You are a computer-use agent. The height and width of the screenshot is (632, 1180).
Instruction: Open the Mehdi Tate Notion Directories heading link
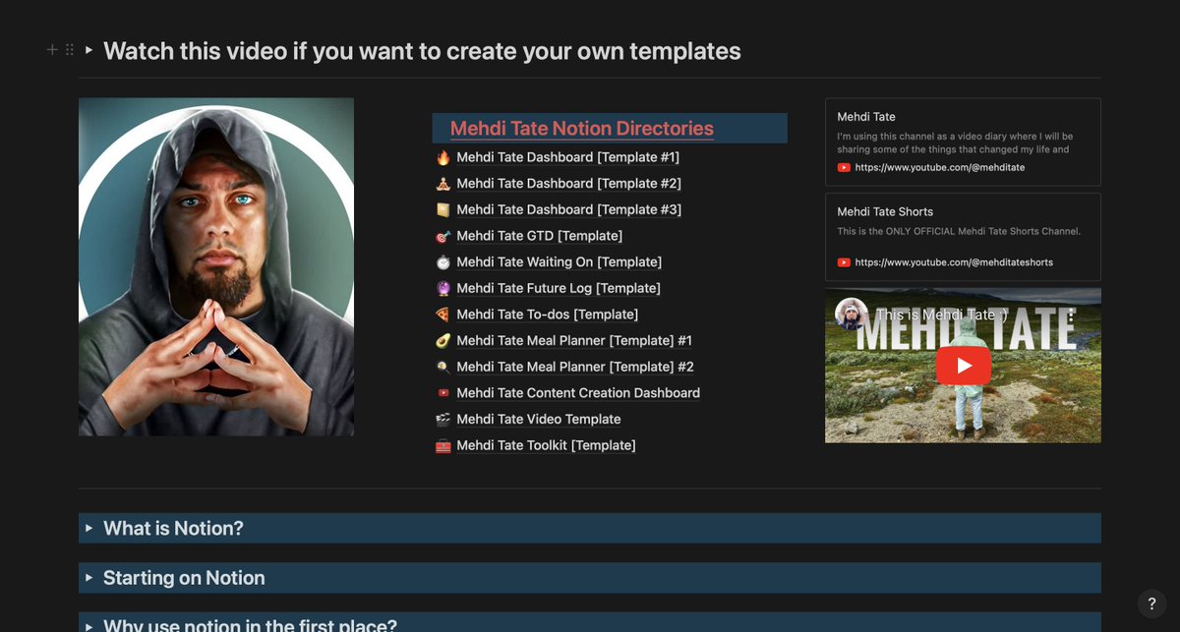click(x=582, y=128)
